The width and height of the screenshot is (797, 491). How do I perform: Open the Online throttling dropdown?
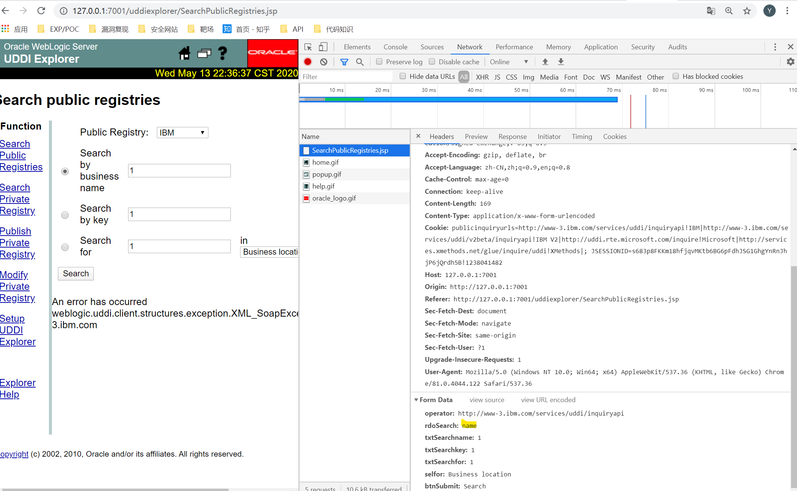tap(509, 62)
